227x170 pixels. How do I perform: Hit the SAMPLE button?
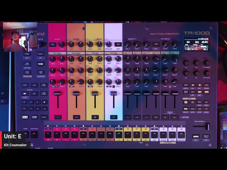click(41, 54)
